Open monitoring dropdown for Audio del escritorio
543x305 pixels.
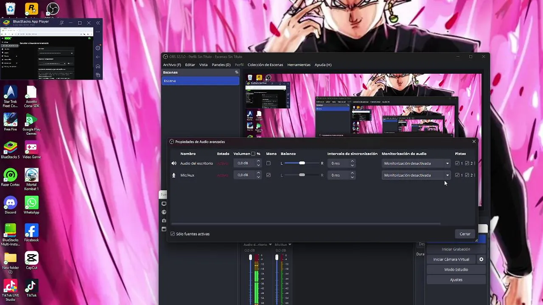pyautogui.click(x=416, y=164)
